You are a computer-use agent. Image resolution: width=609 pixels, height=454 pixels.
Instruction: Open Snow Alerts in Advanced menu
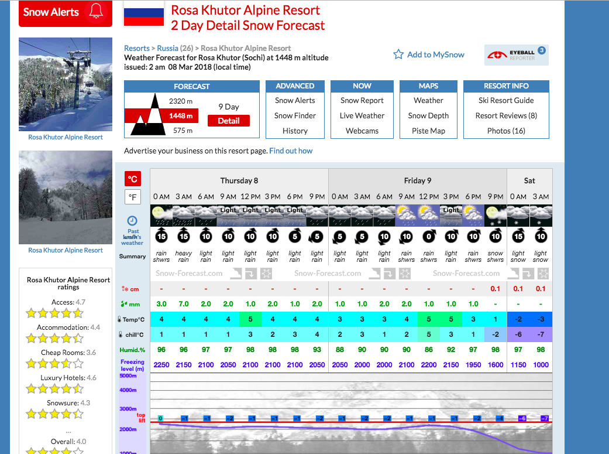[295, 100]
